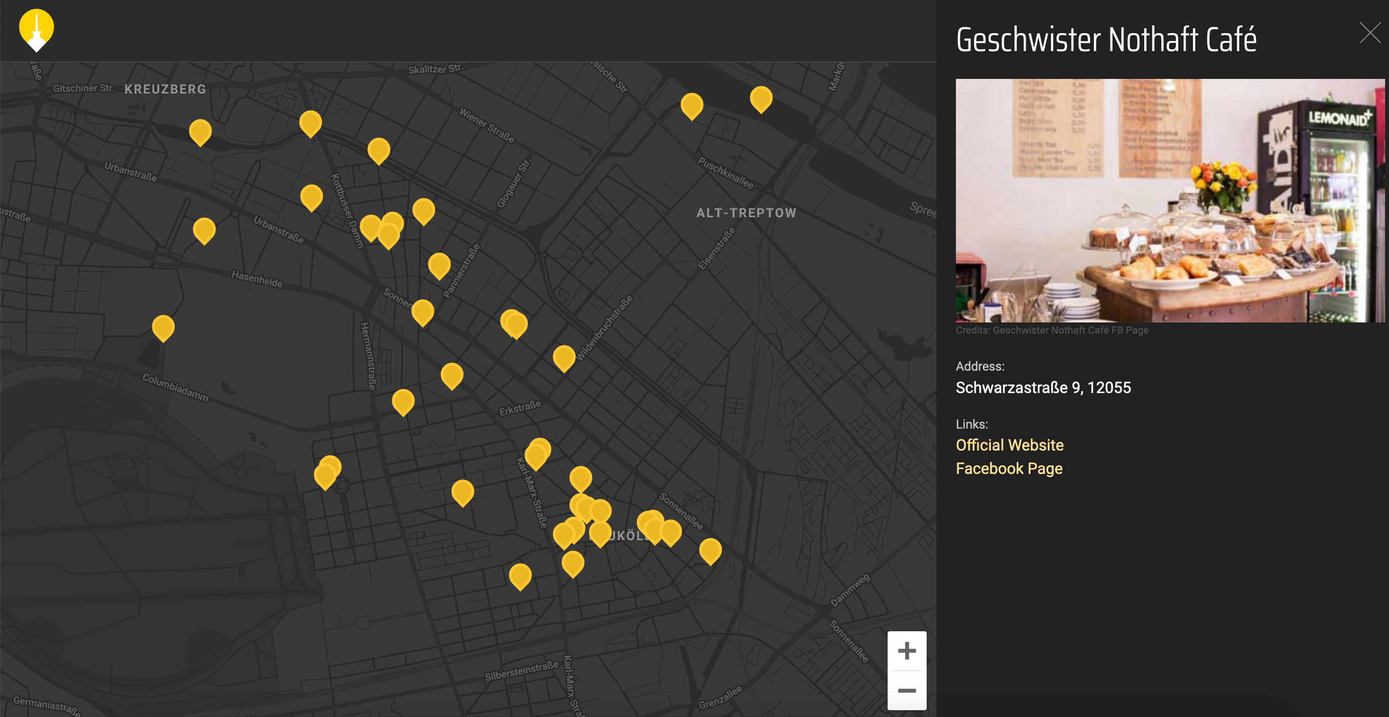Viewport: 1389px width, 717px height.
Task: Open the Facebook Page link
Action: 1009,468
